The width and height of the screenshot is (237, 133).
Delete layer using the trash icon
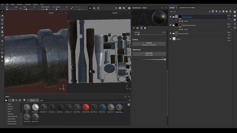[x=230, y=11]
